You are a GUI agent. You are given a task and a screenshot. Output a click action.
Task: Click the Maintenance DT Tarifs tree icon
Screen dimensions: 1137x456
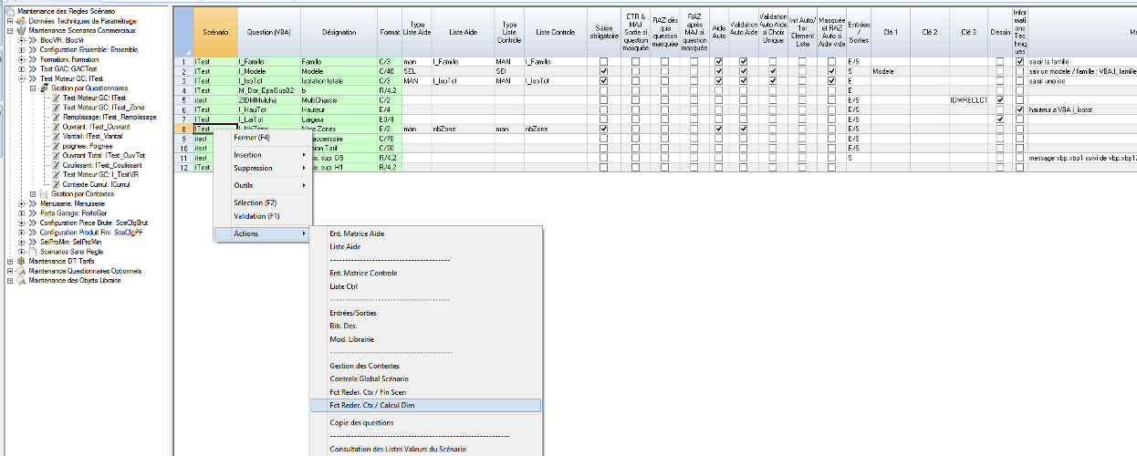[22, 261]
